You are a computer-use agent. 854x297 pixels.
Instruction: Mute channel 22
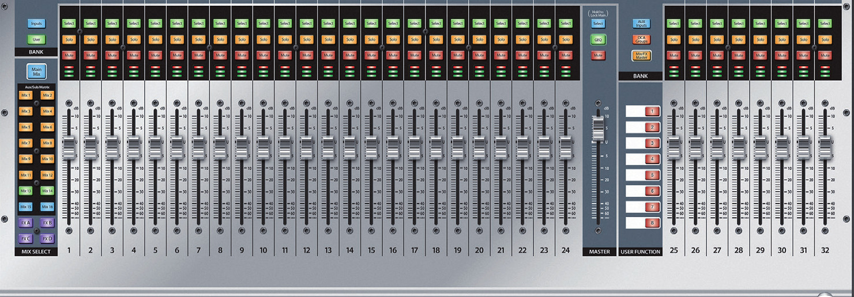point(523,55)
